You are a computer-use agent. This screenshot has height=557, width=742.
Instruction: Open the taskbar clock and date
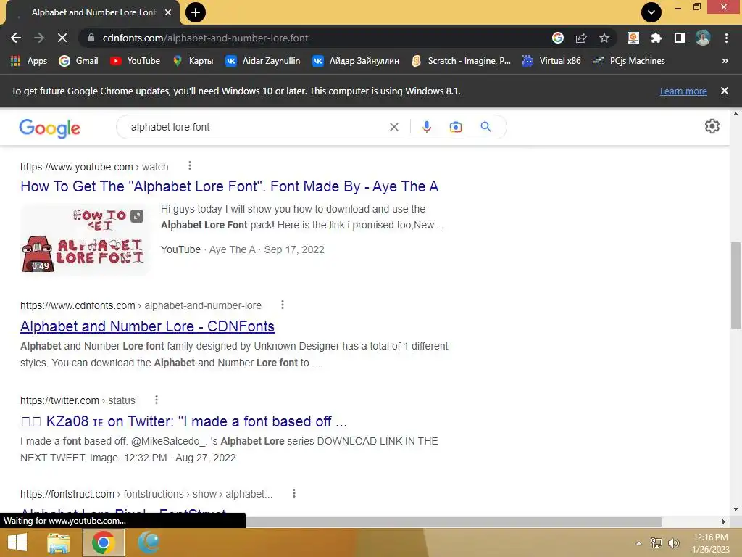coord(711,543)
